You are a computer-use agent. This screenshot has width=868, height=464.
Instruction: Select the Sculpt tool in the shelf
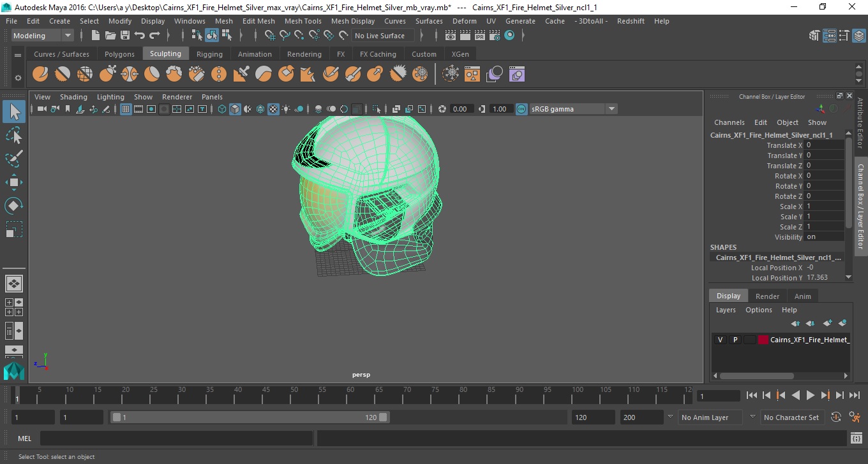[40, 75]
